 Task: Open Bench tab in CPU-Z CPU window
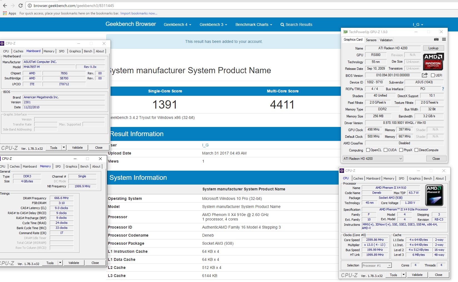[x=428, y=178]
